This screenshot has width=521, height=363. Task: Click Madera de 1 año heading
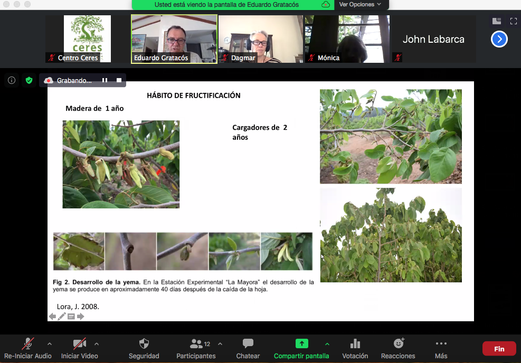tap(94, 108)
